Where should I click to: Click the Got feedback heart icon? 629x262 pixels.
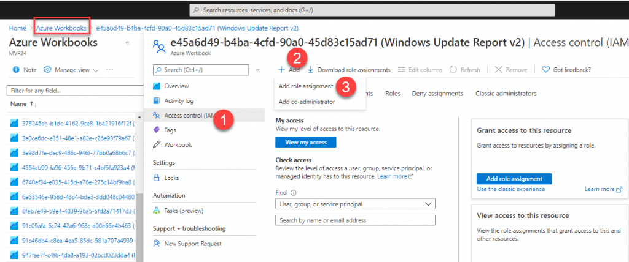coord(545,70)
